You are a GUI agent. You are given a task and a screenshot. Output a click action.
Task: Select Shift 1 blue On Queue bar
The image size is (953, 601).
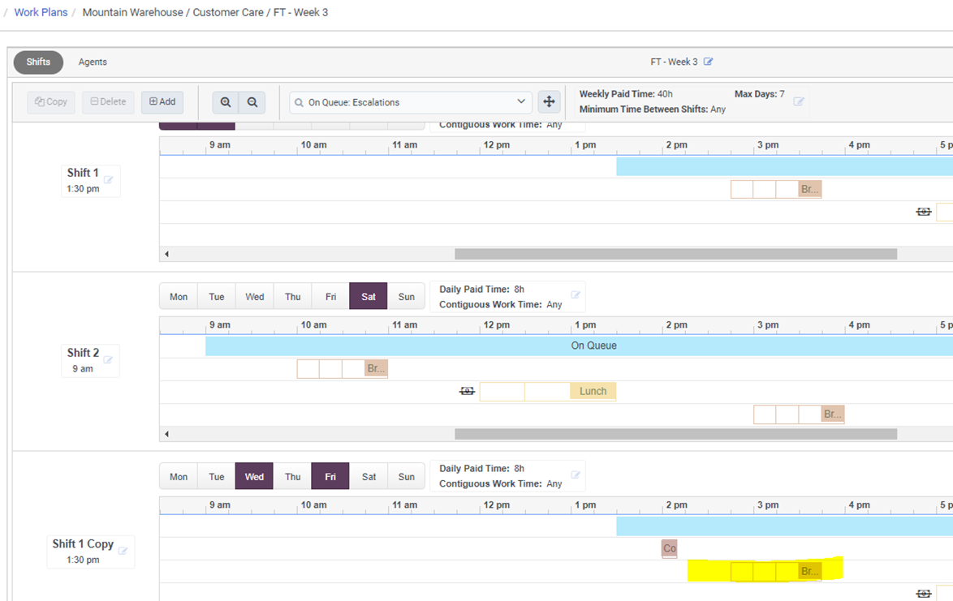[785, 166]
